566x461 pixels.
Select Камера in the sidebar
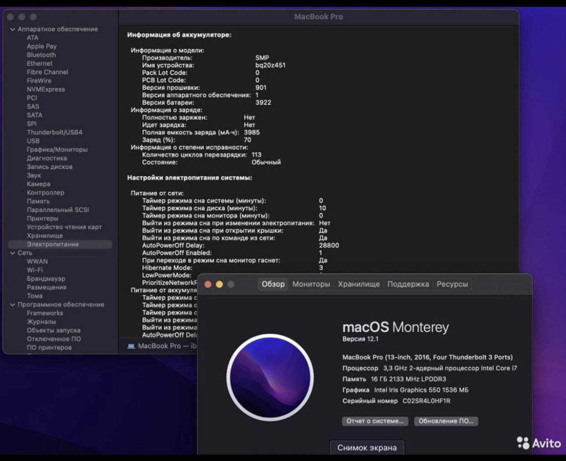tap(38, 184)
